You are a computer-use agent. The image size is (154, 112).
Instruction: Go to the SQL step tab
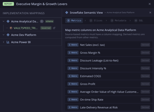[x=139, y=21]
